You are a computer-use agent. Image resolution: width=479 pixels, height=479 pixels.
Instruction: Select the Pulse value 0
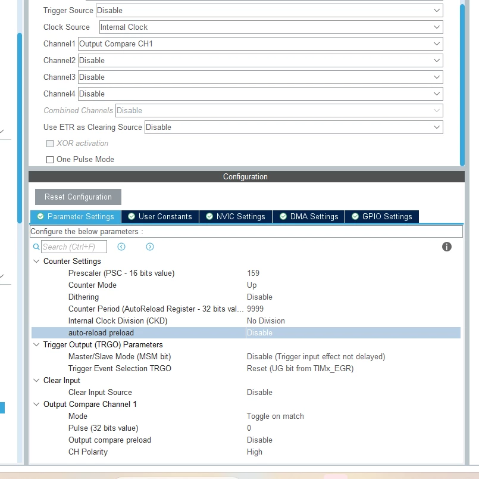[249, 428]
